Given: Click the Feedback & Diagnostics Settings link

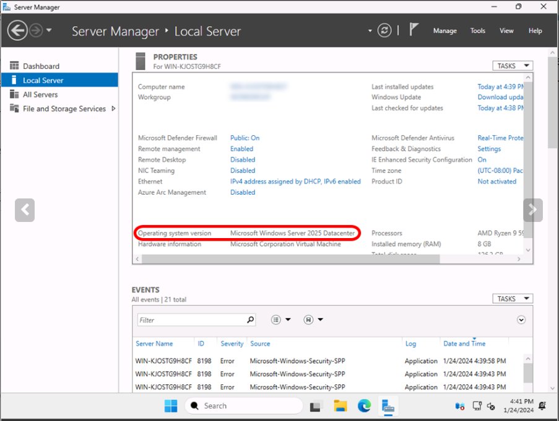Looking at the screenshot, I should click(x=489, y=149).
